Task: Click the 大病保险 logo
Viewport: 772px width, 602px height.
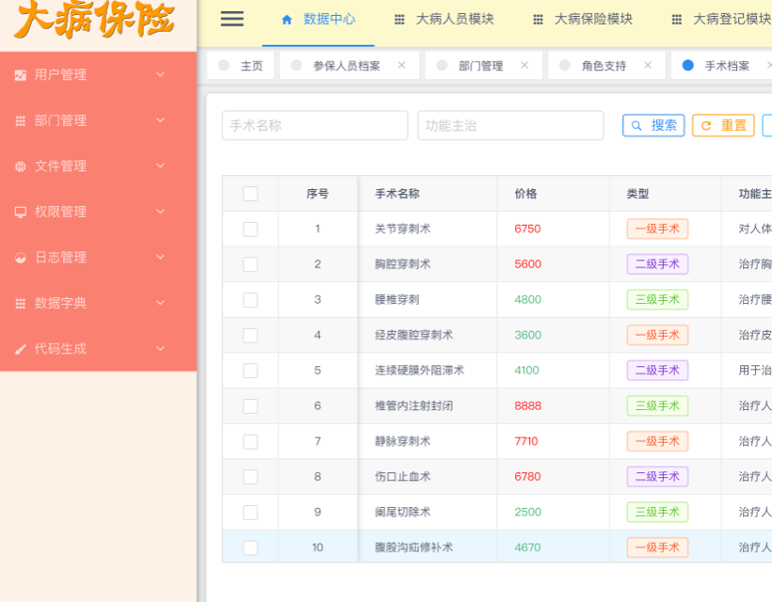Action: pos(94,20)
